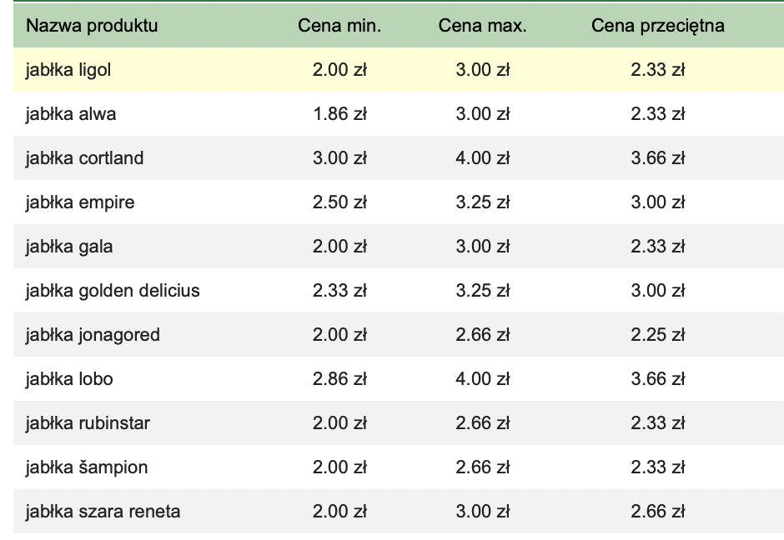Click the Cena przeciętna column header
This screenshot has height=540, width=784.
[x=657, y=26]
